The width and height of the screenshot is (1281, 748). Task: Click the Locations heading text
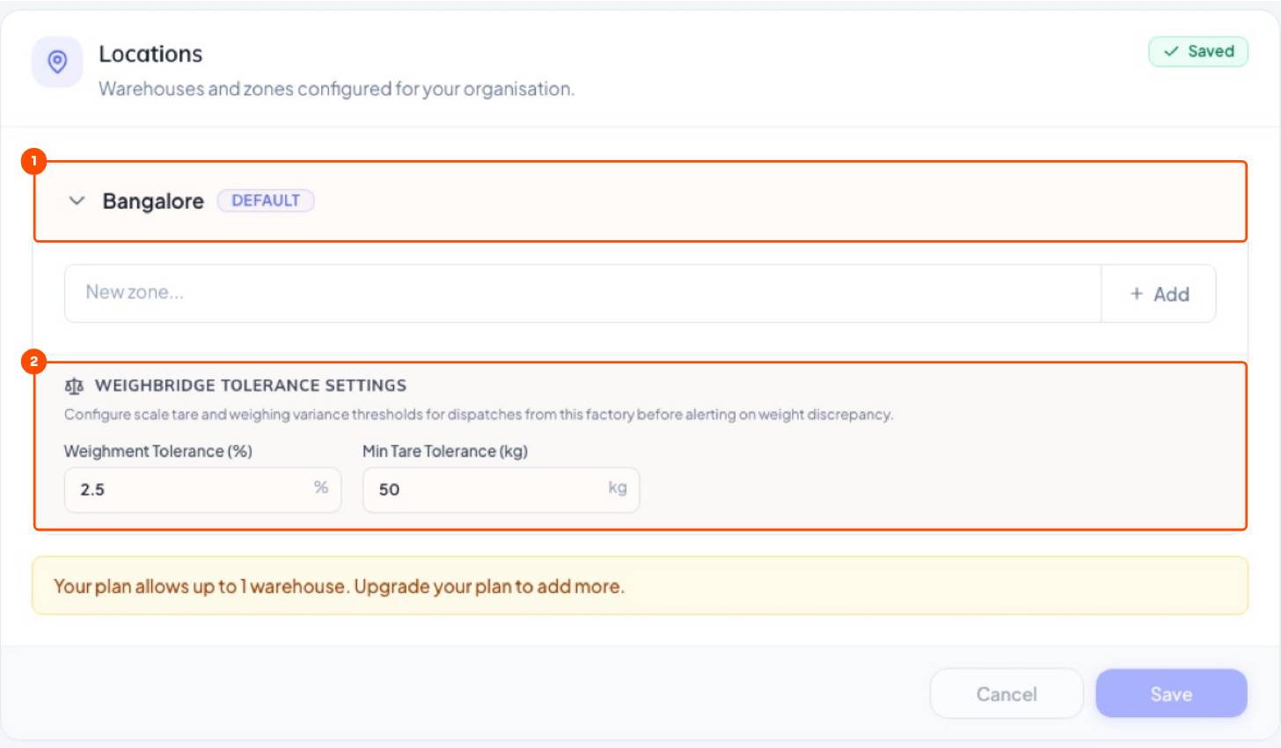point(150,54)
